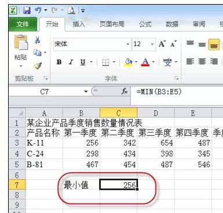Select row 3 header
Image resolution: width=223 pixels, height=213 pixels.
tap(17, 143)
